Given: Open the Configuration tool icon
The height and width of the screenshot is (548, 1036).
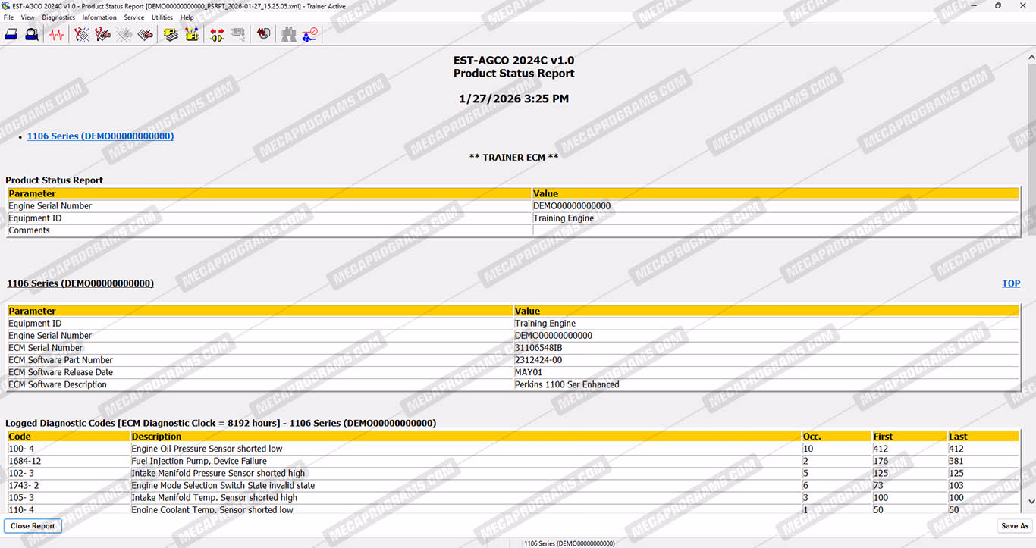Looking at the screenshot, I should click(192, 34).
